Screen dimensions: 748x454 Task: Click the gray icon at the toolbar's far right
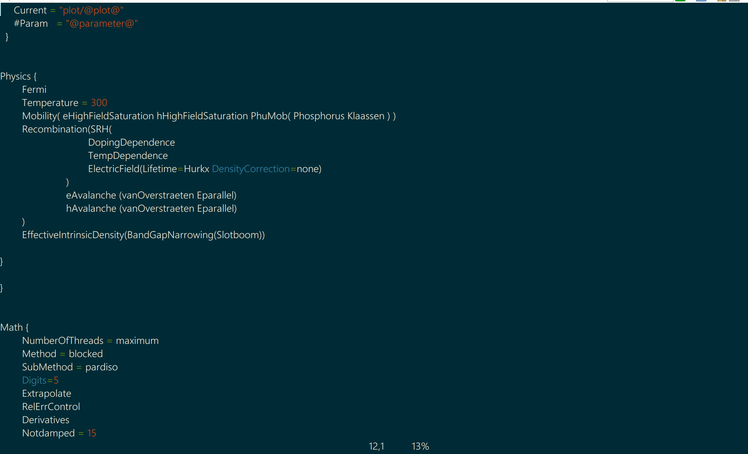[734, 1]
